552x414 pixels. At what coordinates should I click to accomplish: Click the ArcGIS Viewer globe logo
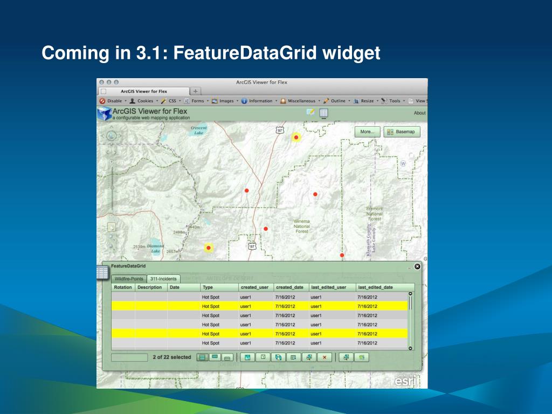(105, 114)
